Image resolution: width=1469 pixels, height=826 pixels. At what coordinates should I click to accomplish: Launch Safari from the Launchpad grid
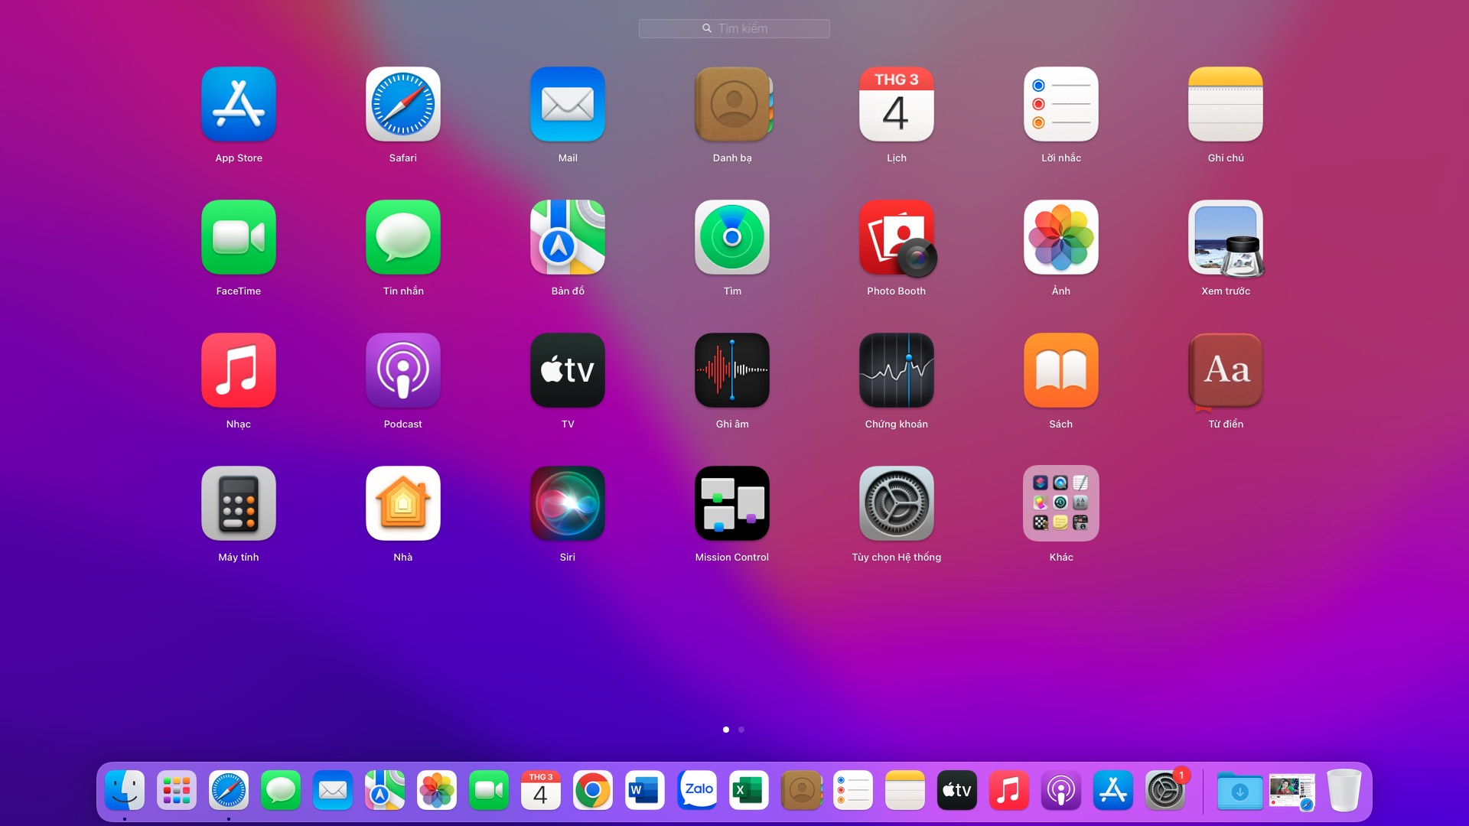coord(403,104)
